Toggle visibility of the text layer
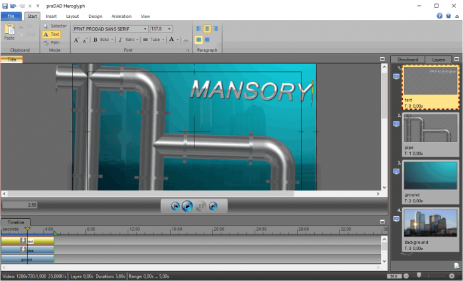 [396, 76]
